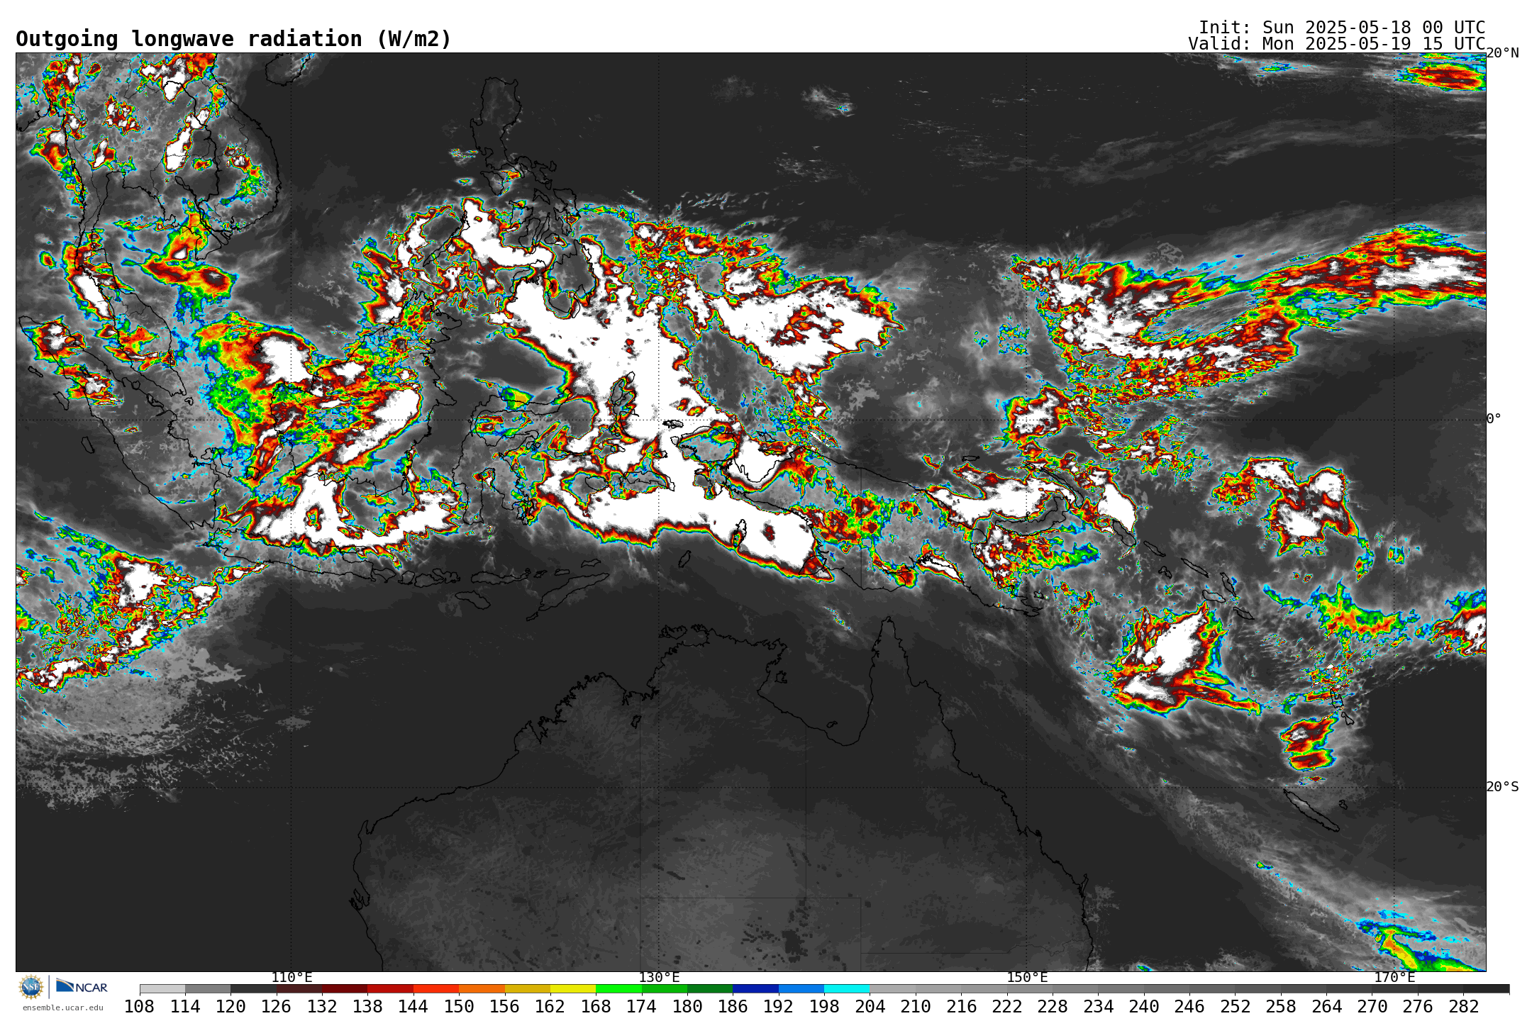Click the NCAR logo
1532x1016 pixels.
82,986
